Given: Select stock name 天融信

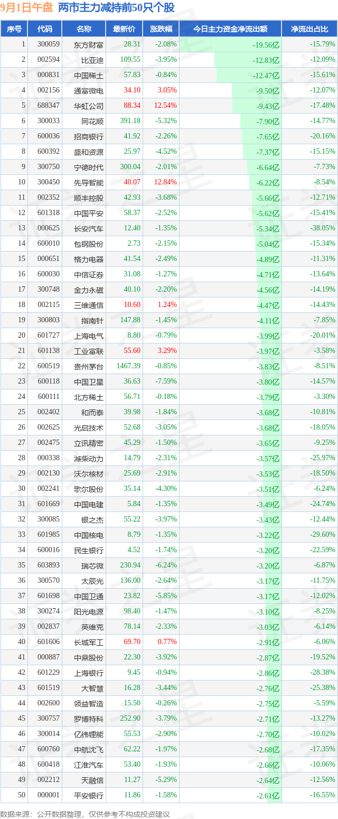Looking at the screenshot, I should coord(93,780).
